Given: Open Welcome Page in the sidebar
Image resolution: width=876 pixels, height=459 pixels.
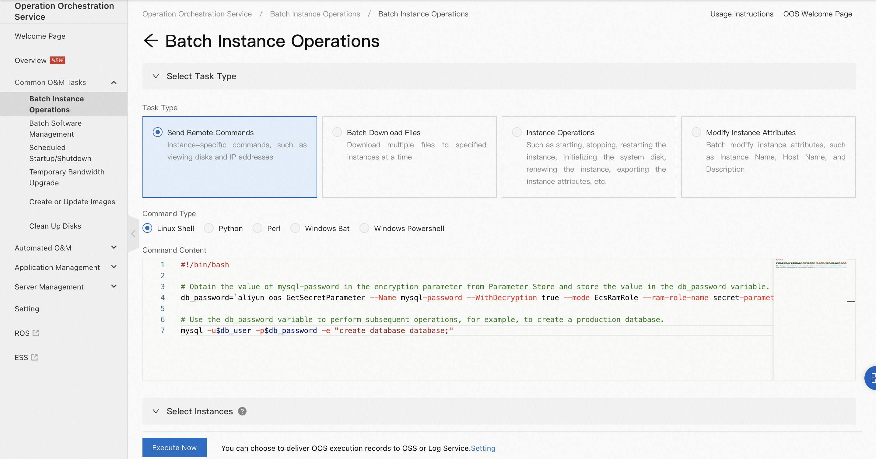Looking at the screenshot, I should [x=40, y=36].
